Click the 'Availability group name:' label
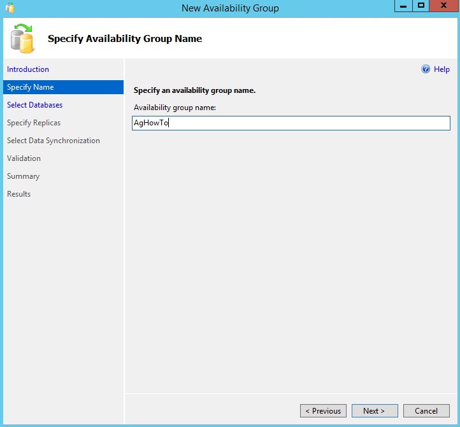Viewport: 460px width, 427px height. click(x=175, y=108)
